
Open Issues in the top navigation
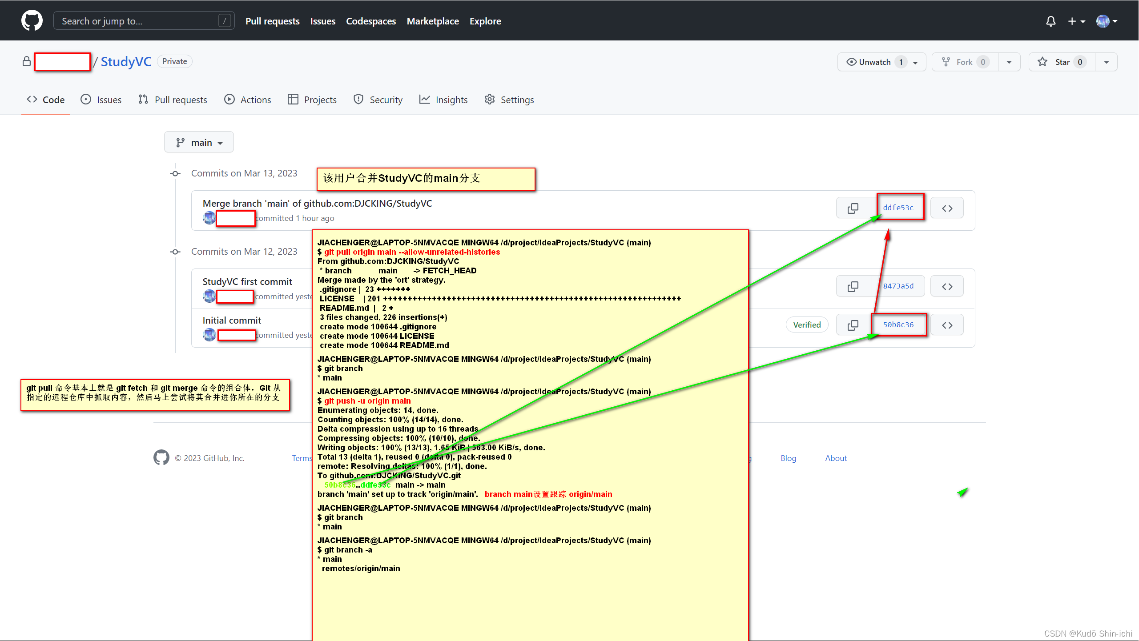pos(322,21)
